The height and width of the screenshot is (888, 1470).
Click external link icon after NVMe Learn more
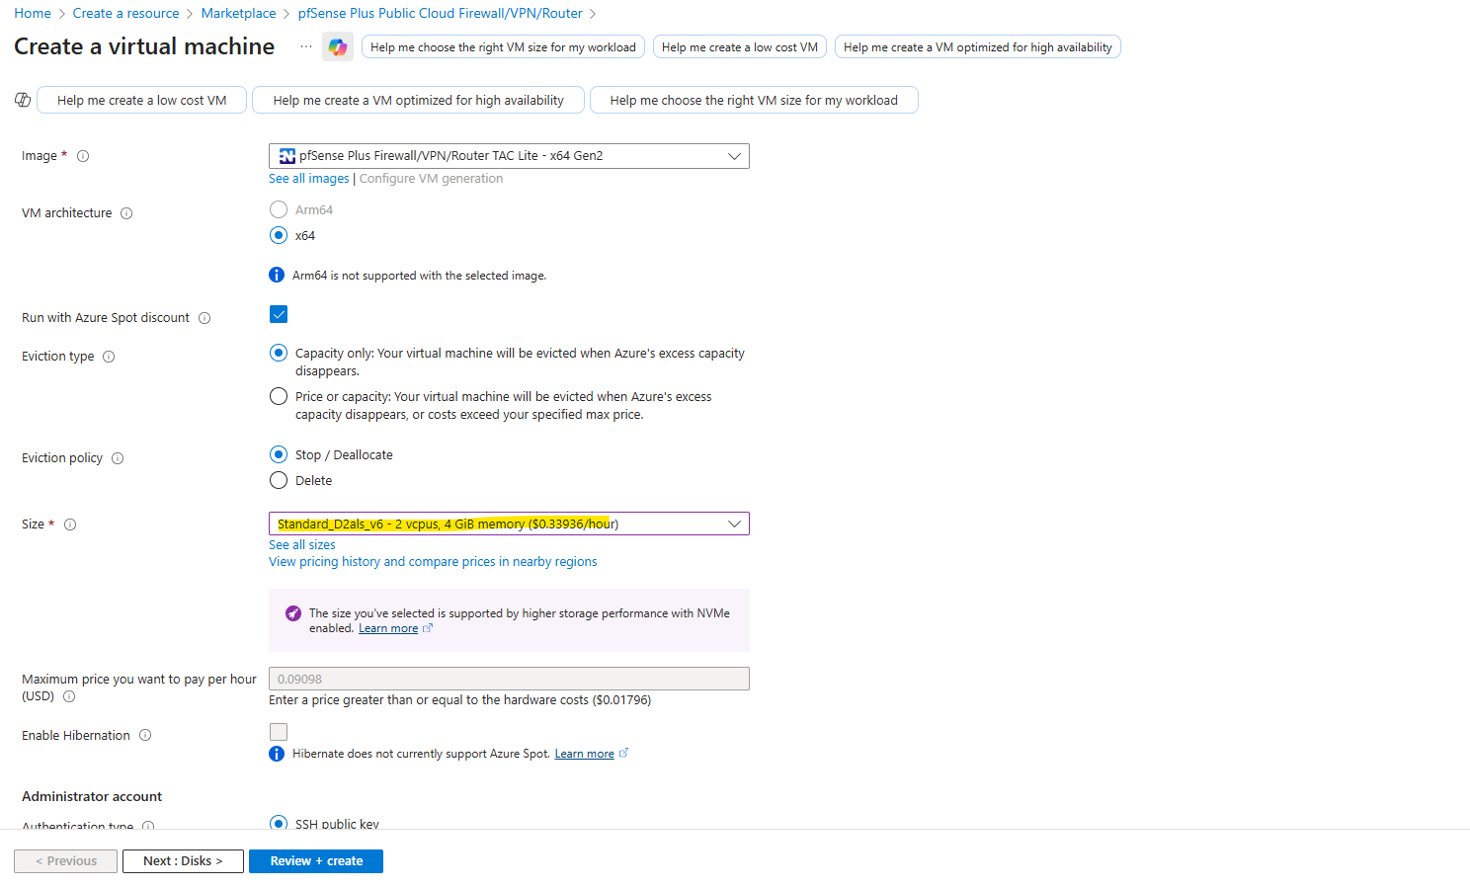(428, 628)
